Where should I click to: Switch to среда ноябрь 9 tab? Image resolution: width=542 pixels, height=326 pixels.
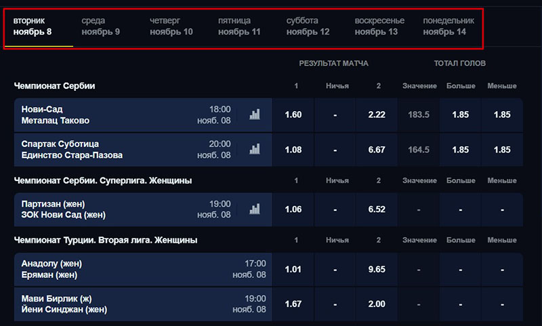(x=101, y=26)
